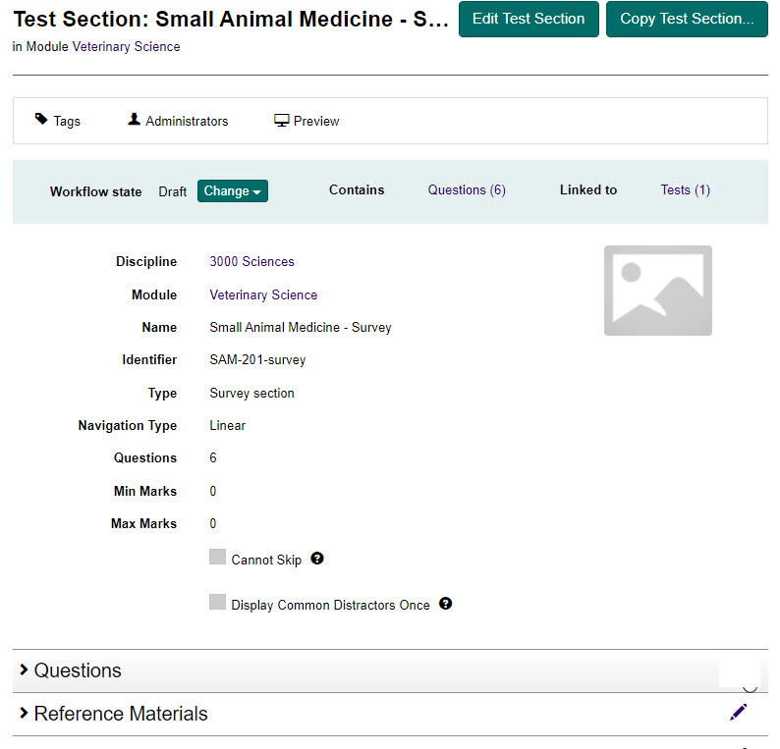Screen dimensions: 780x749
Task: Click the Preview monitor icon
Action: click(281, 121)
